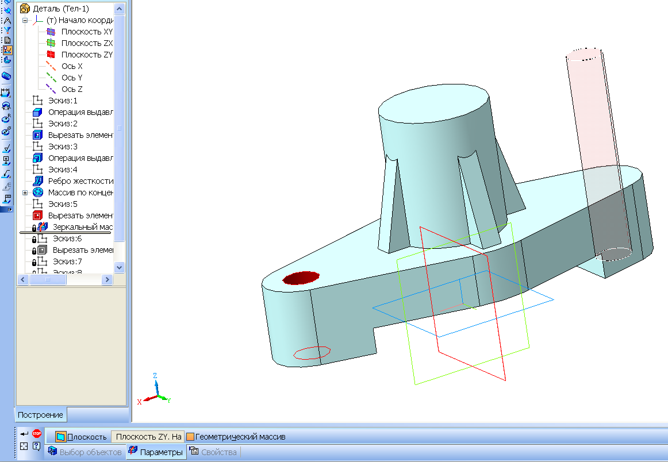Click the dark red hole face on the model
Image resolution: width=668 pixels, height=462 pixels.
click(x=301, y=278)
